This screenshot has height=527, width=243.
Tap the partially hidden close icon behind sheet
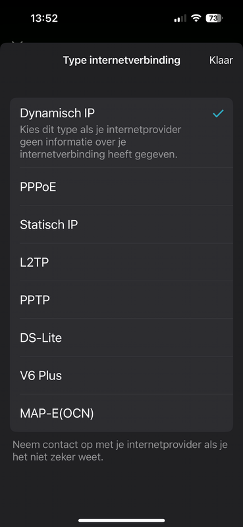[17, 42]
